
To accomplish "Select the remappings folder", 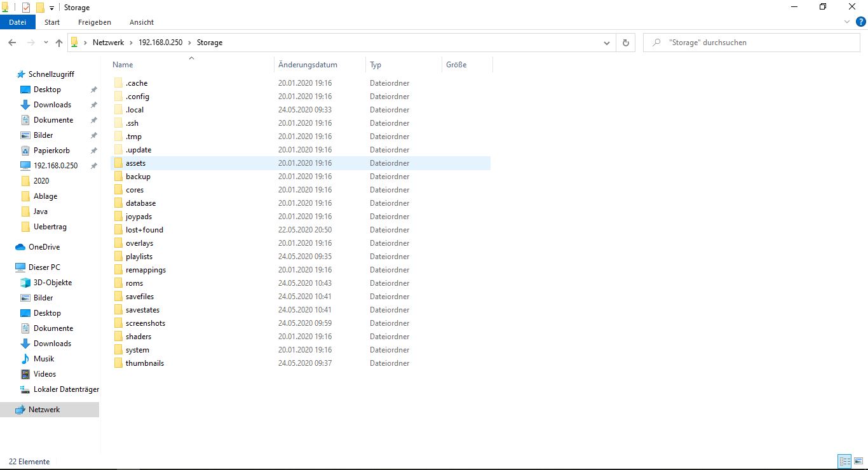I will pyautogui.click(x=146, y=270).
